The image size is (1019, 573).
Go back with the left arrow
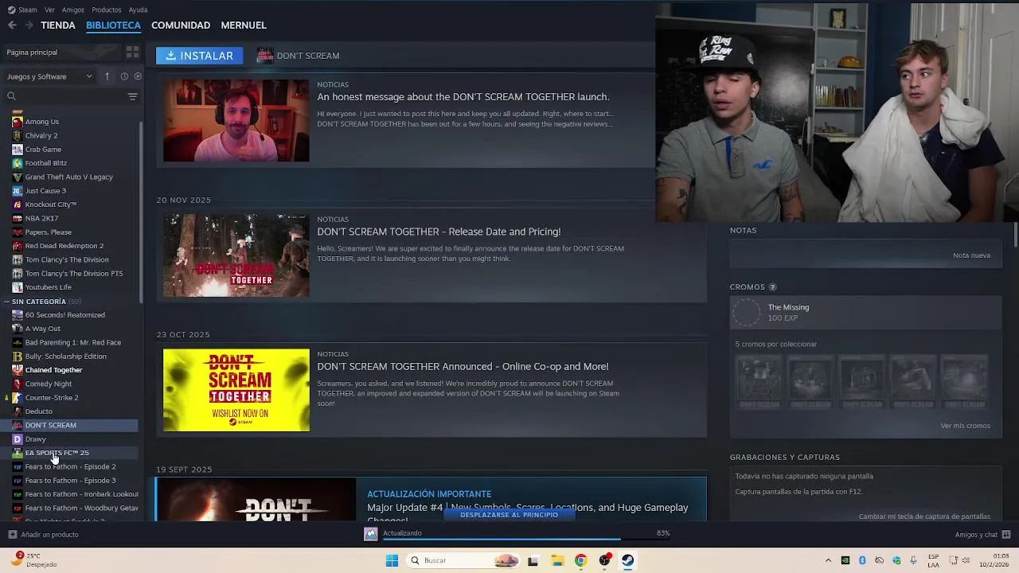[x=12, y=25]
